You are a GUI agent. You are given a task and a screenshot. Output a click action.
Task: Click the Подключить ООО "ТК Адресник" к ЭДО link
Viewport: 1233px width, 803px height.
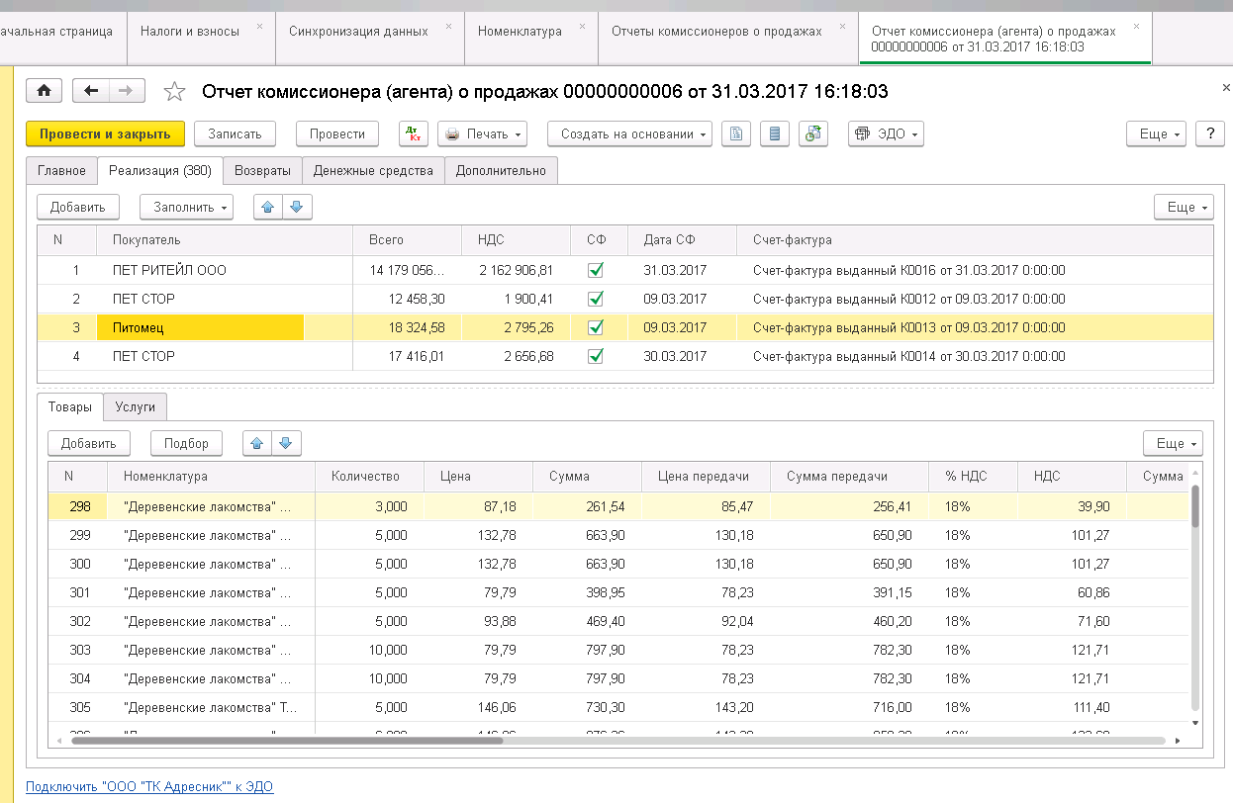pyautogui.click(x=149, y=787)
